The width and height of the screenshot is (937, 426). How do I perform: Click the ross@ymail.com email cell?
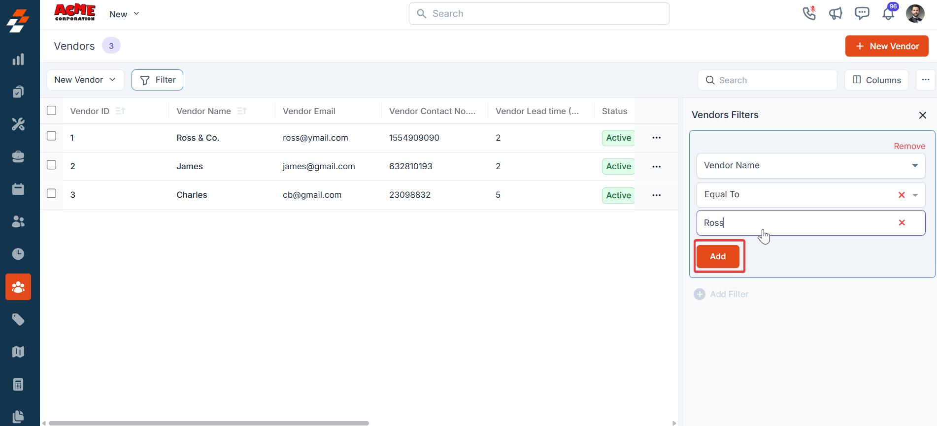[x=315, y=138]
